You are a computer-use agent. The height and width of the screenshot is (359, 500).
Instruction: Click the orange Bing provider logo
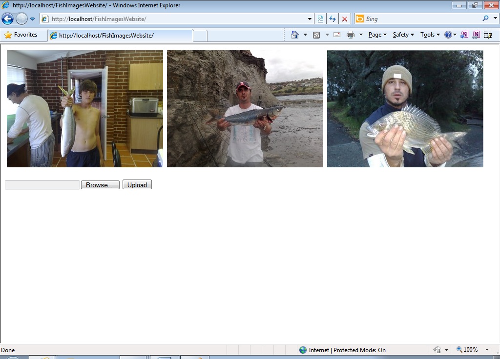click(360, 19)
